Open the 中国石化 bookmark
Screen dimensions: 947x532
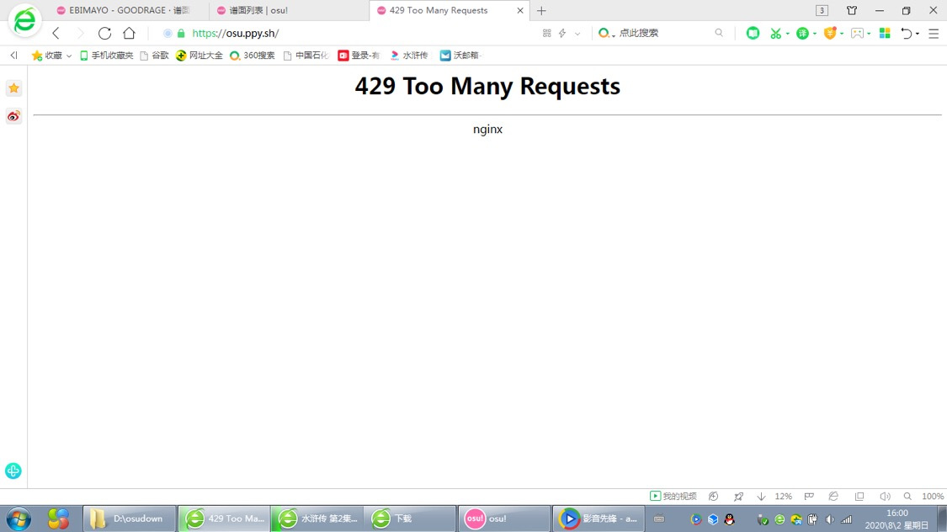(x=306, y=56)
